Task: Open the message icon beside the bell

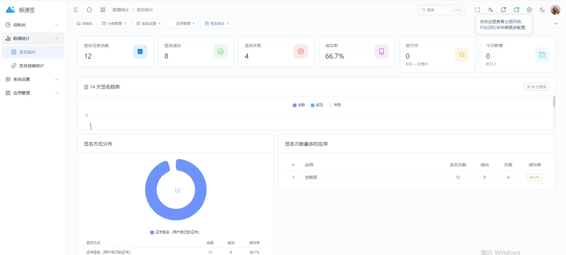Action: pyautogui.click(x=516, y=10)
